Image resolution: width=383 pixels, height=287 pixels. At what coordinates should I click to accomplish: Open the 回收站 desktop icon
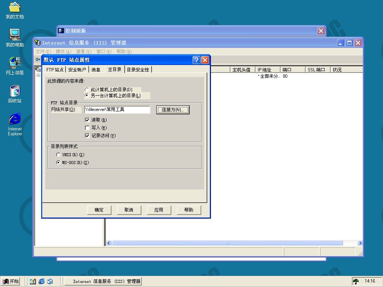coord(15,94)
